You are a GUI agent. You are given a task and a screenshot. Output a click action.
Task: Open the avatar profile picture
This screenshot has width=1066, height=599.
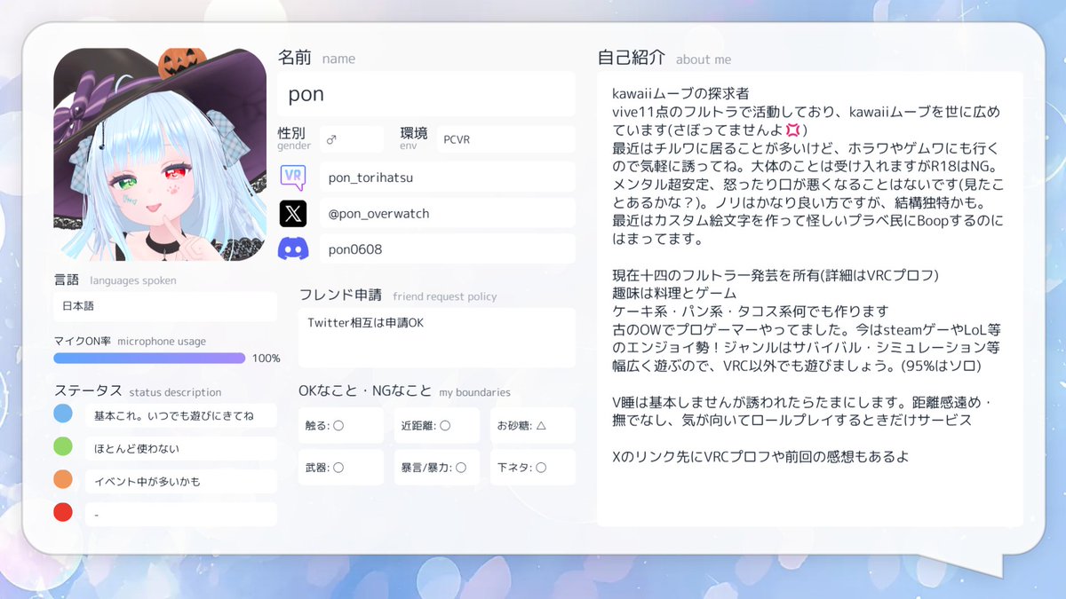160,154
